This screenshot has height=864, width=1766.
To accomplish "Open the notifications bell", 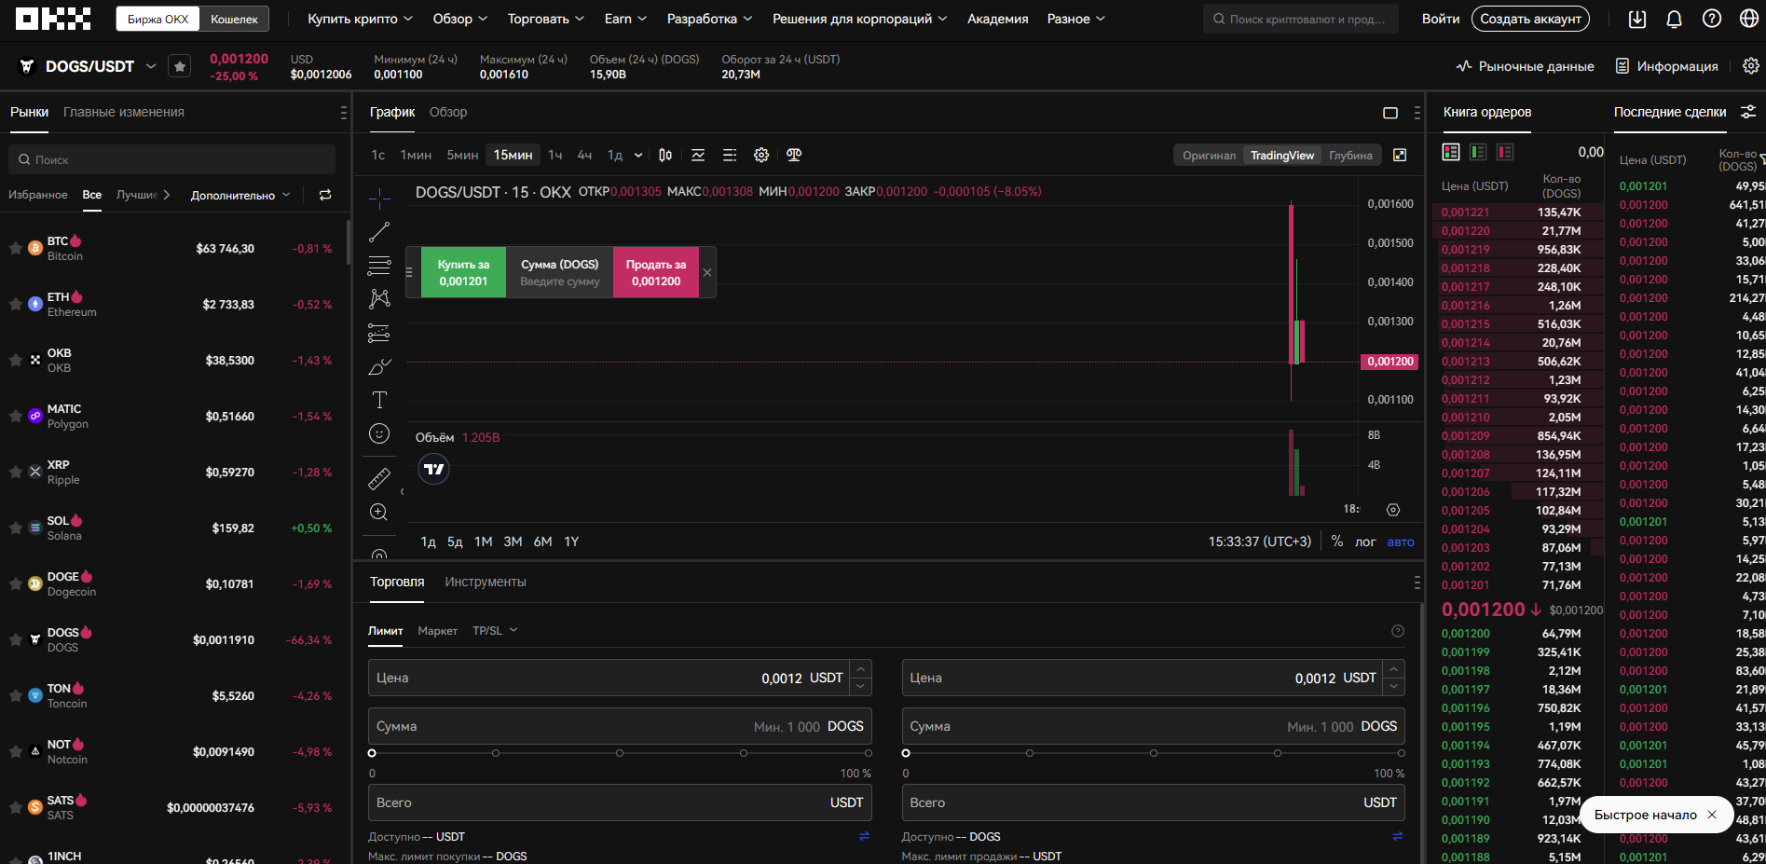I will coord(1674,19).
